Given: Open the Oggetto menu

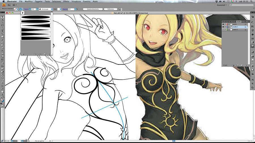Looking at the screenshot, I should click(39, 1).
